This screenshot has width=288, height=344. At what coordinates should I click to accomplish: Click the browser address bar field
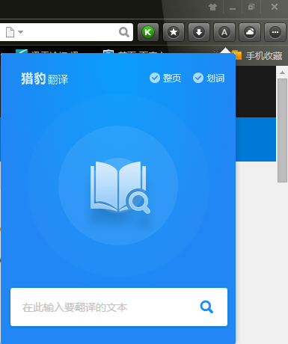(x=66, y=32)
